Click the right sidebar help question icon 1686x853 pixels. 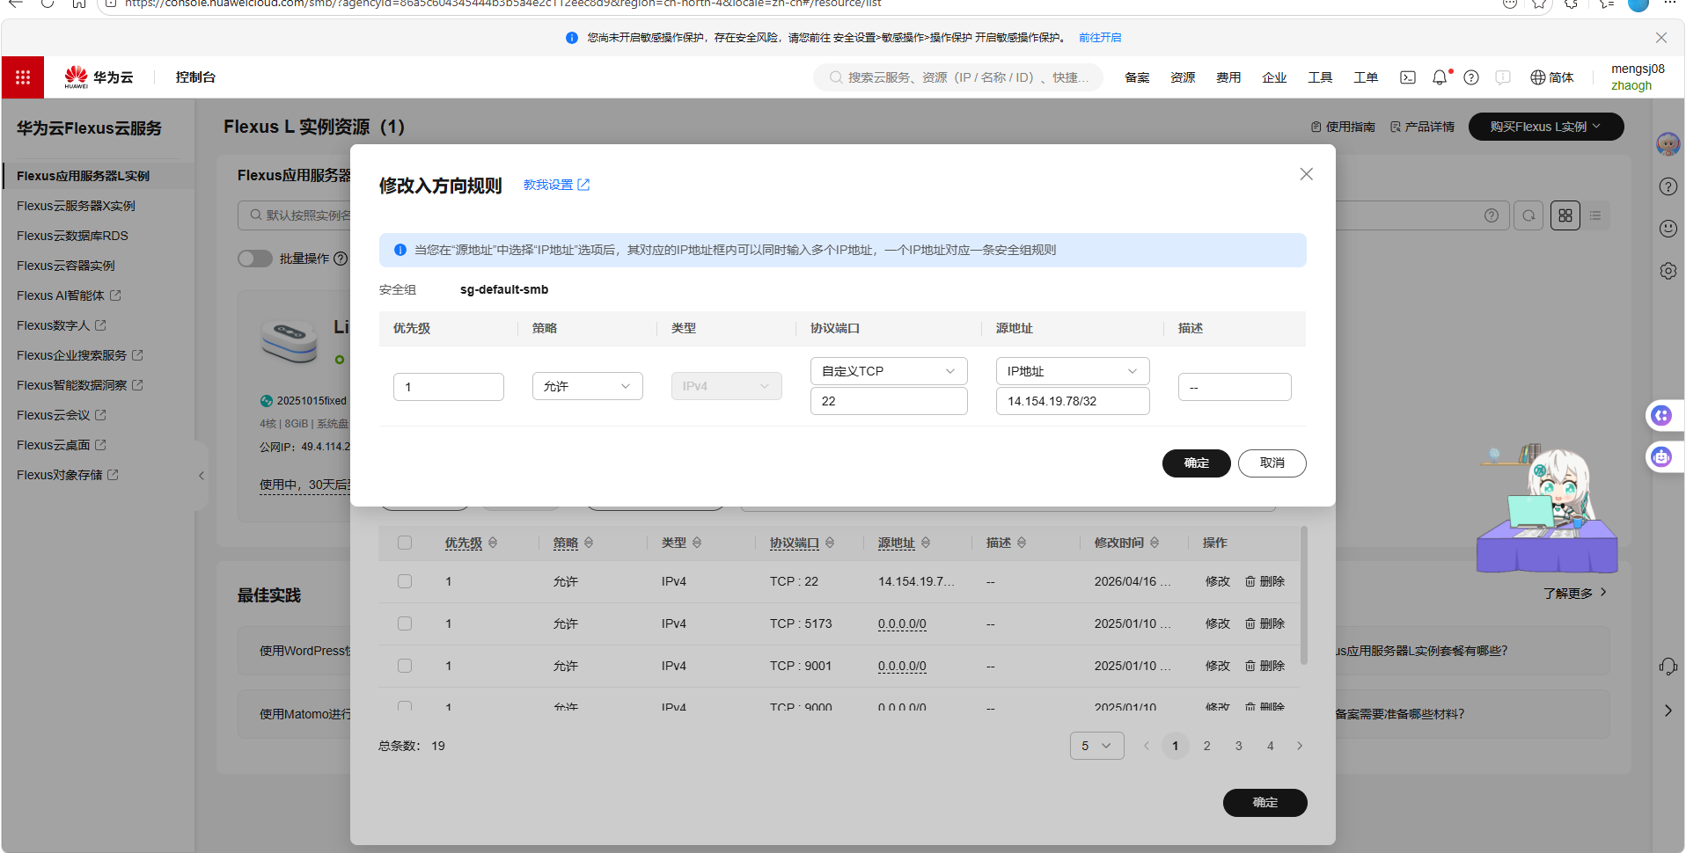point(1668,186)
